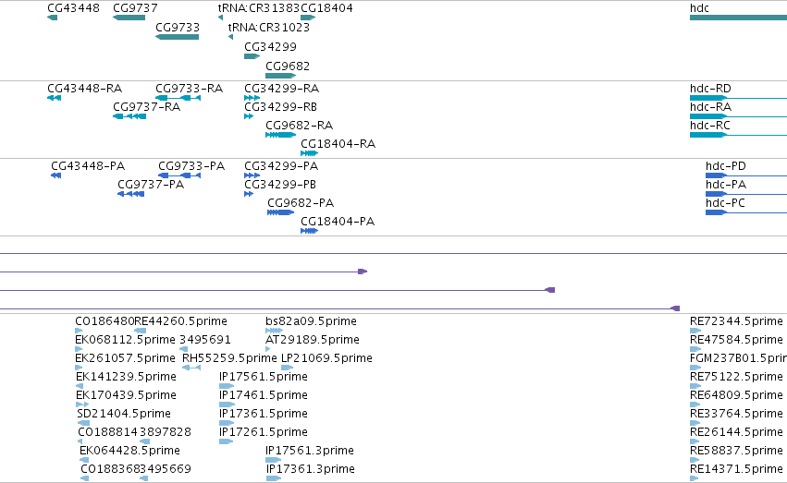Open the bs82a09.5prime EST label
The height and width of the screenshot is (483, 787).
[311, 321]
